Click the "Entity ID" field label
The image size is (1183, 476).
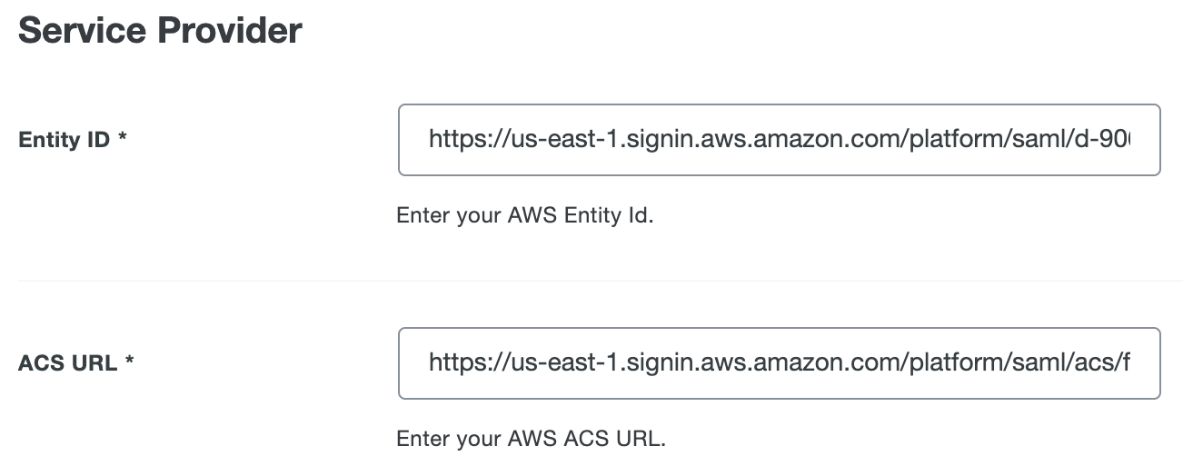click(x=64, y=141)
